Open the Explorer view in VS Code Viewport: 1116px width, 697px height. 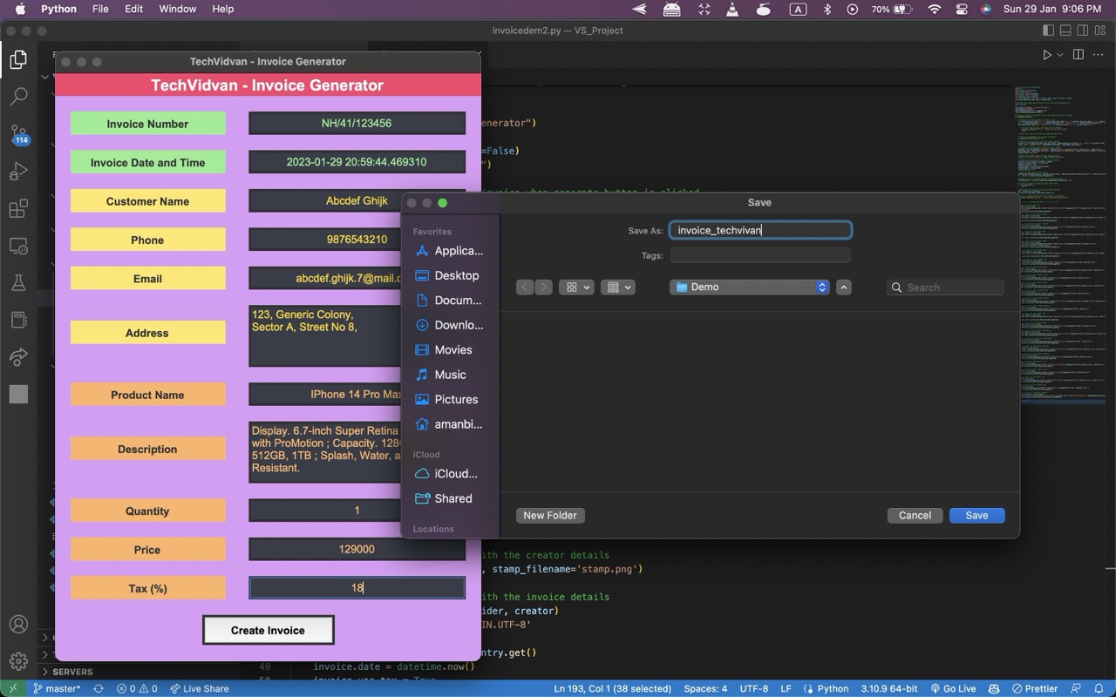coord(18,59)
